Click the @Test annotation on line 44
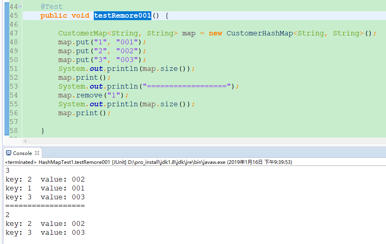Image resolution: width=386 pixels, height=244 pixels. pyautogui.click(x=52, y=7)
